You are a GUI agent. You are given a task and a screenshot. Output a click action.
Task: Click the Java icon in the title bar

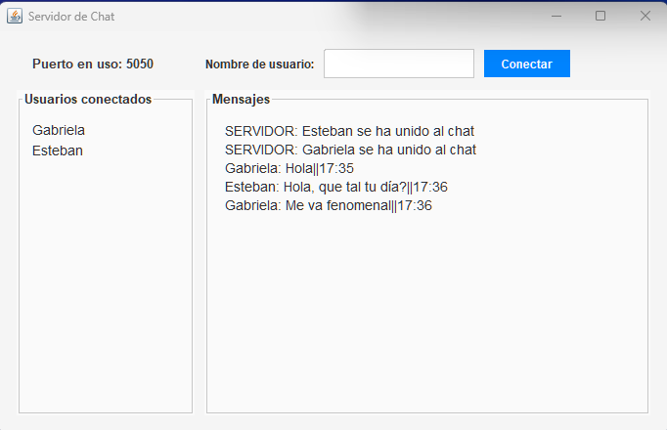coord(15,16)
